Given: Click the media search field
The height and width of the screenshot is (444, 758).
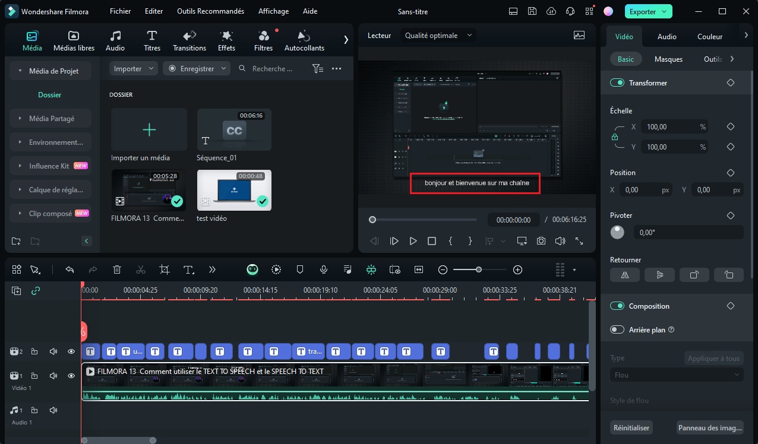Looking at the screenshot, I should [271, 69].
